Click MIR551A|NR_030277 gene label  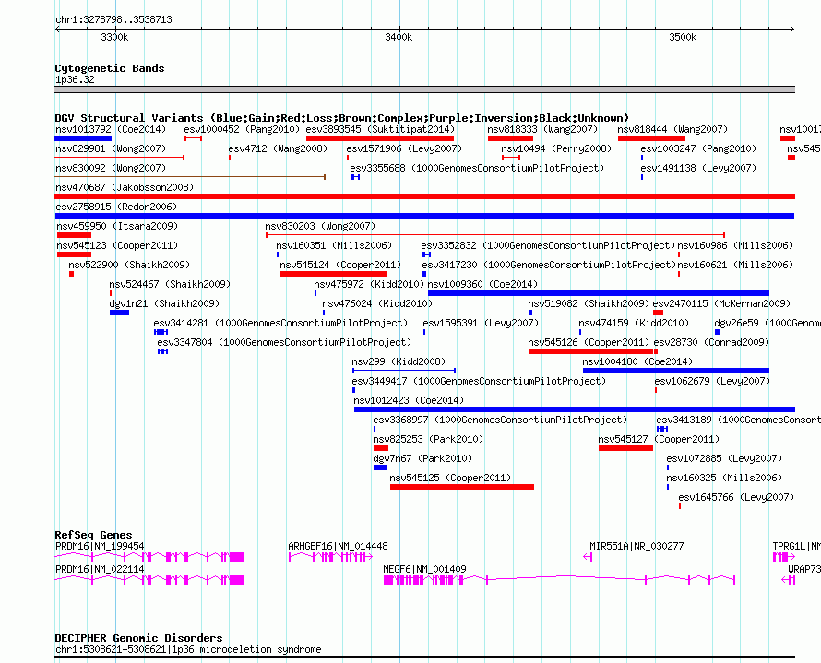[637, 546]
